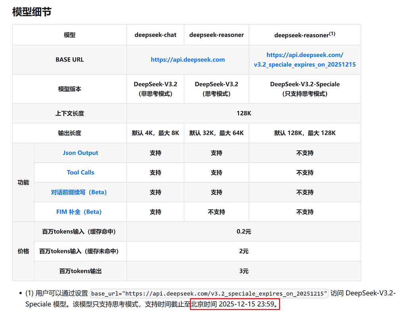Select the deepseek-chat column header
406x314 pixels.
pyautogui.click(x=155, y=35)
